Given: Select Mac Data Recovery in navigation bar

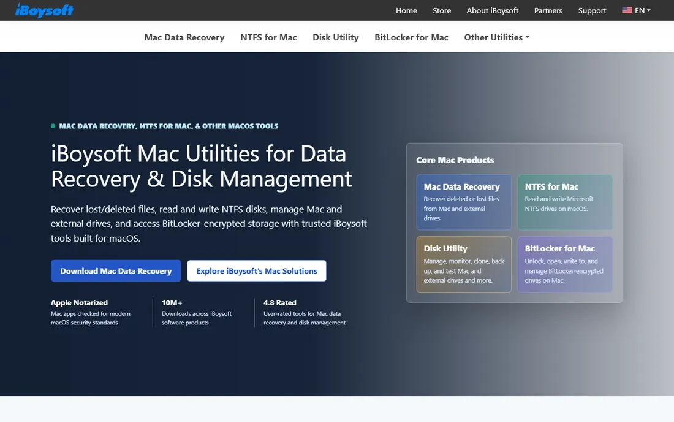Looking at the screenshot, I should pyautogui.click(x=184, y=37).
